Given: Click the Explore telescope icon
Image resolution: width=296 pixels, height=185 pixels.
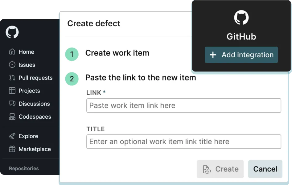Looking at the screenshot, I should point(12,136).
